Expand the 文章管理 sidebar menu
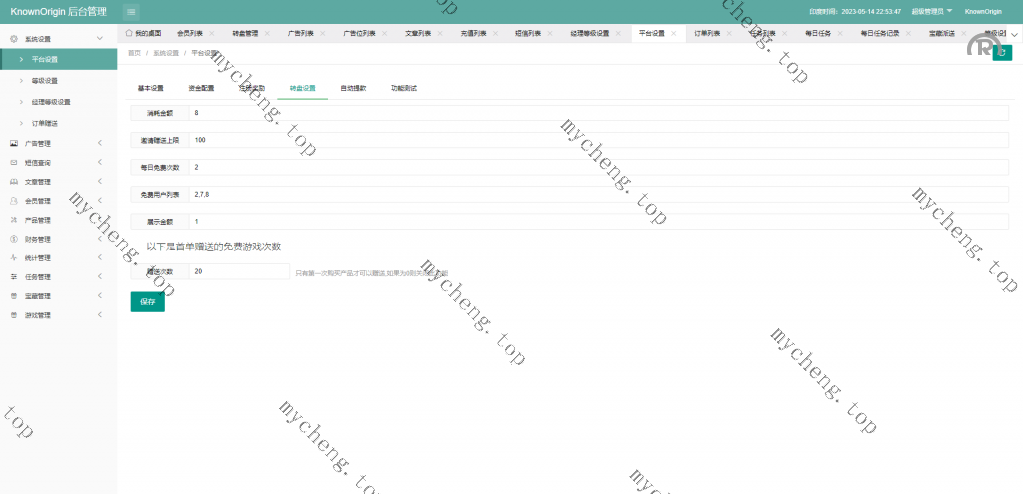The width and height of the screenshot is (1023, 494). pos(100,182)
